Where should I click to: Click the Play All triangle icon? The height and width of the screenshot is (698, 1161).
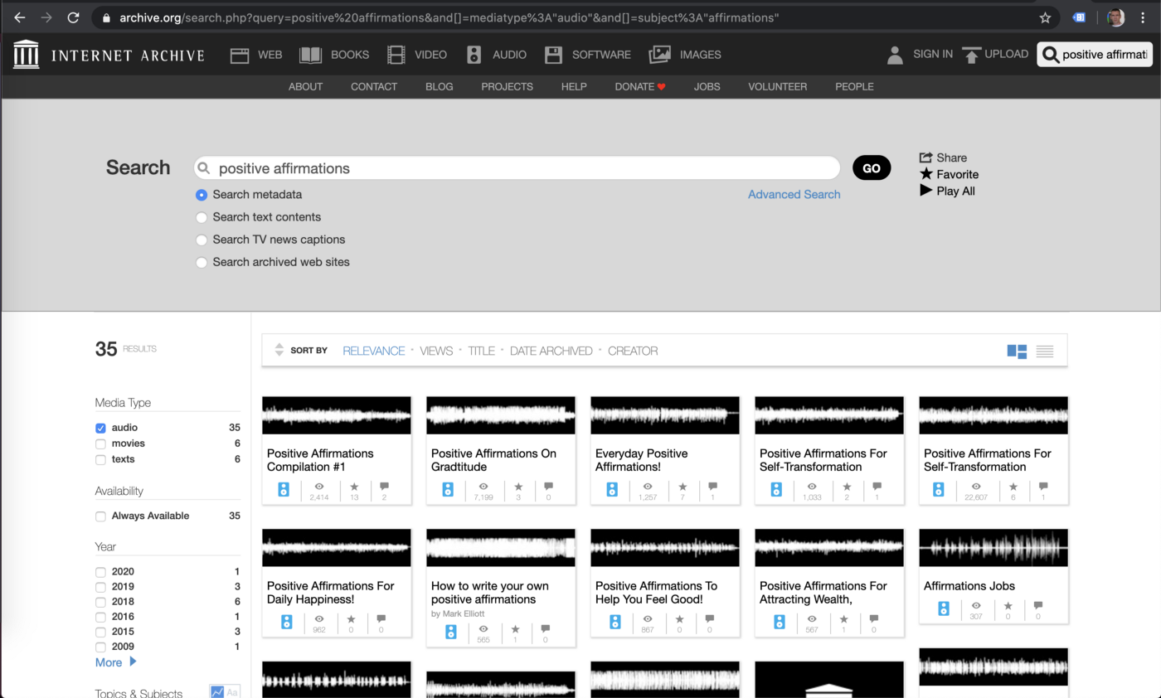tap(926, 191)
